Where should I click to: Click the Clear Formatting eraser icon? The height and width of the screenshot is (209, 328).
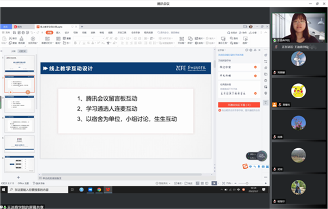[x=116, y=38]
